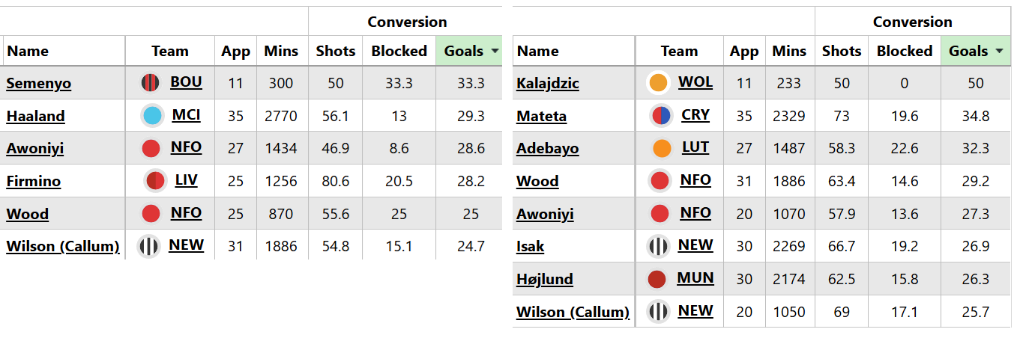Viewport: 1014px width, 344px height.
Task: Select the CRY team link
Action: coord(695,115)
